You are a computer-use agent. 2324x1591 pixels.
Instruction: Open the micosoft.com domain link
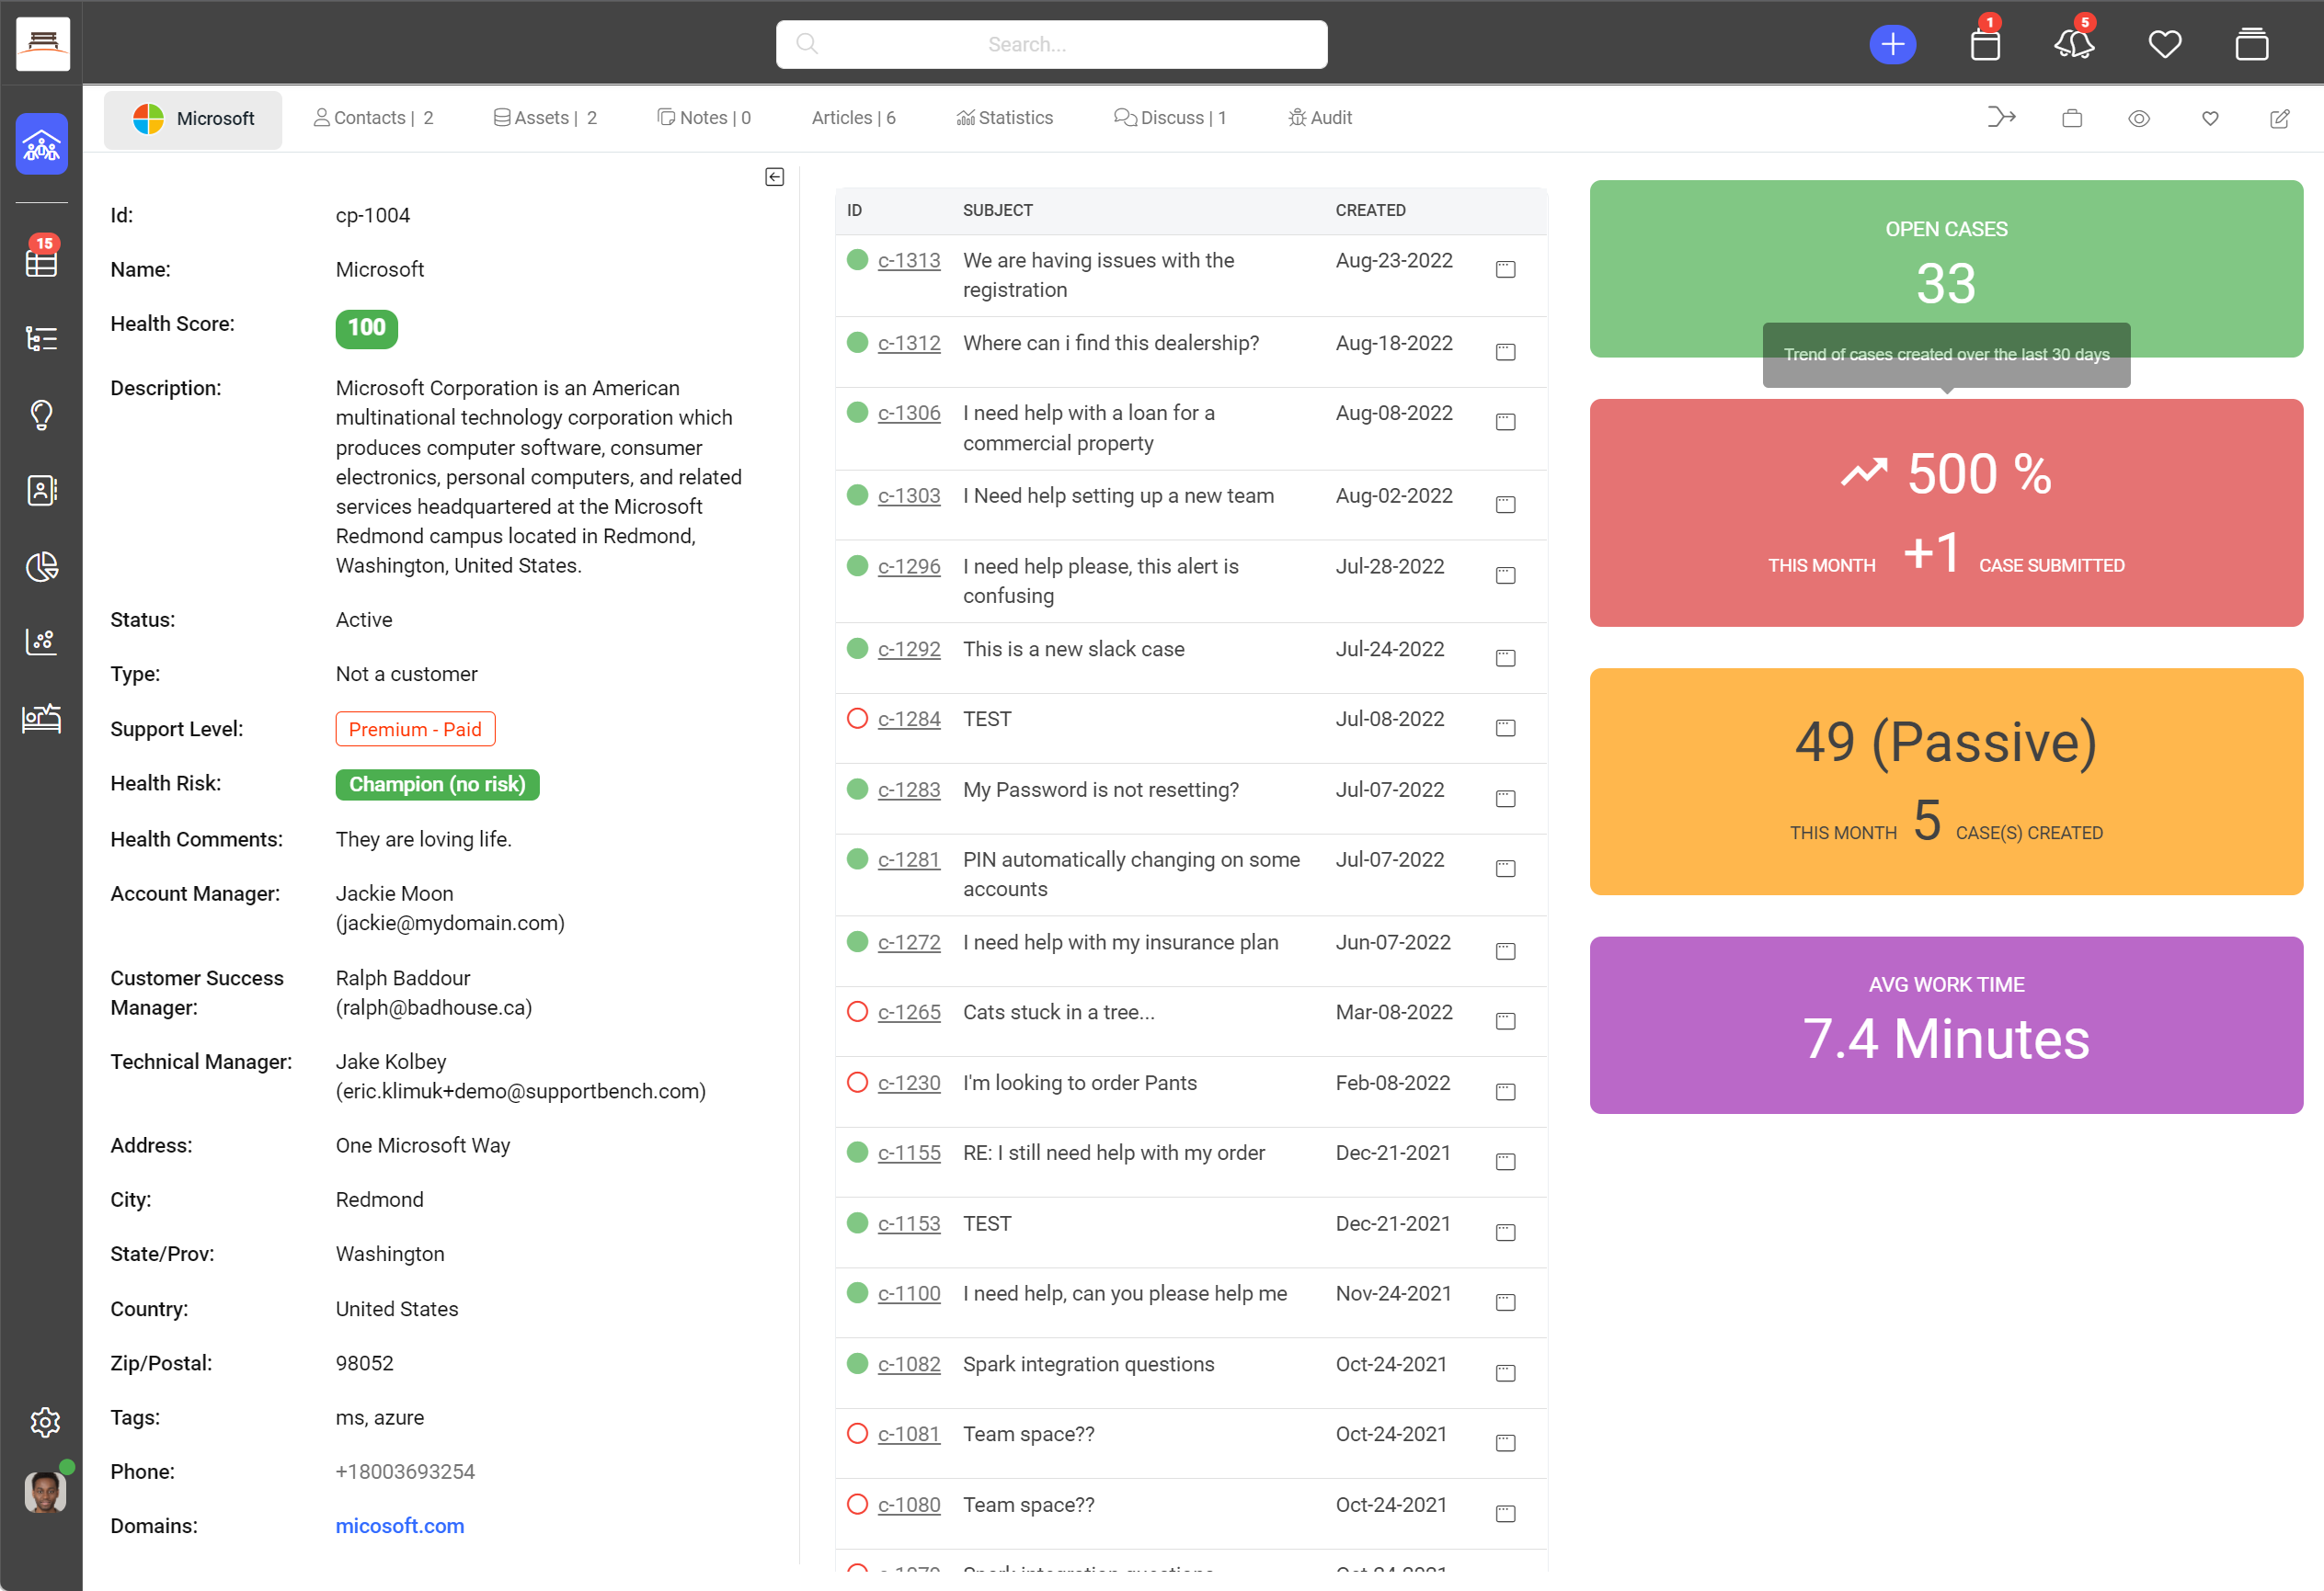pos(399,1525)
